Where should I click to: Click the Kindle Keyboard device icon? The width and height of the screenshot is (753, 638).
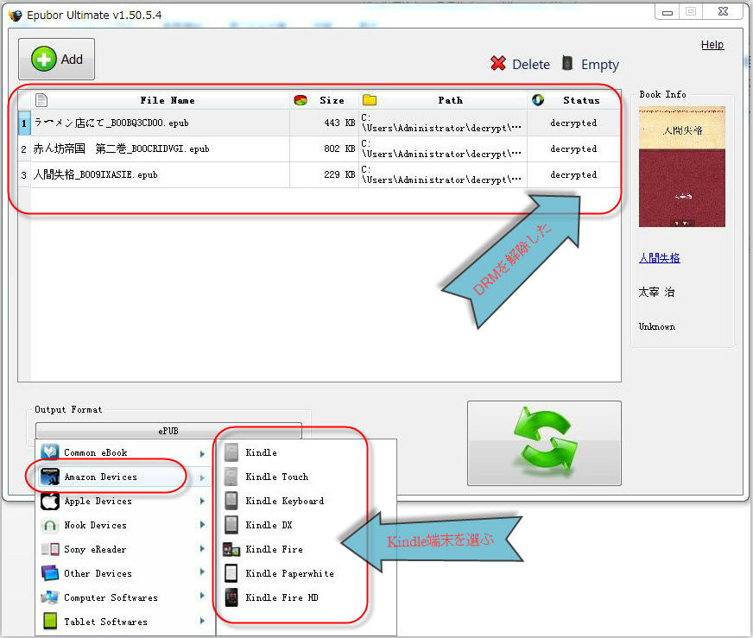pyautogui.click(x=231, y=501)
